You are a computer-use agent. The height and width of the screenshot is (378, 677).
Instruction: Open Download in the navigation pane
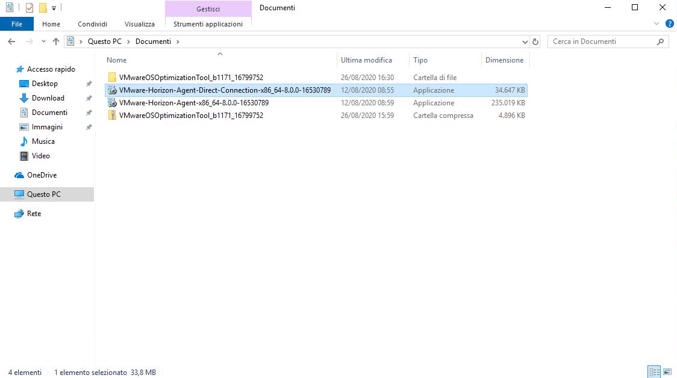click(48, 98)
